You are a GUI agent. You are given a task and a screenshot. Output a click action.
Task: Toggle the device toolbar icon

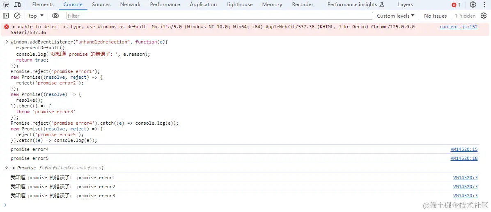point(18,5)
